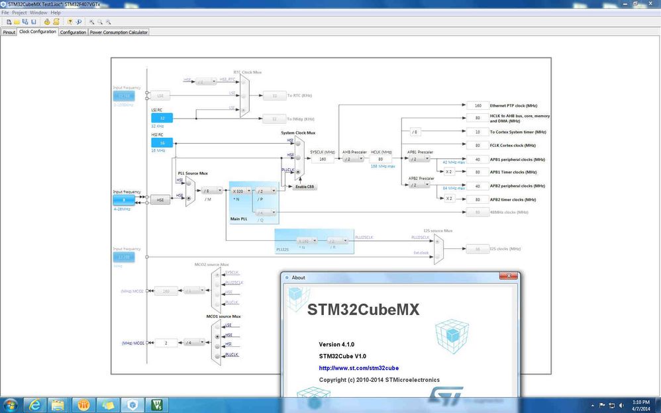Select HSE in the PLL Source Mux

[189, 198]
